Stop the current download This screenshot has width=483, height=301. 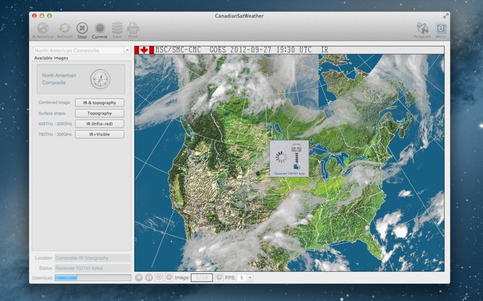tap(82, 28)
